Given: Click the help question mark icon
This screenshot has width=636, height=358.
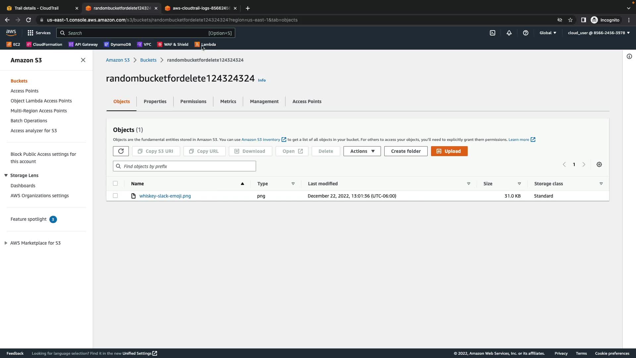Looking at the screenshot, I should point(526,33).
